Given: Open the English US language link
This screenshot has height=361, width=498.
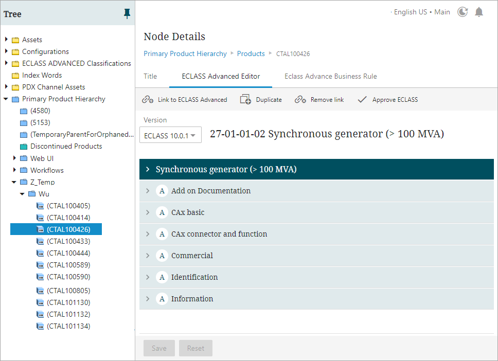Looking at the screenshot, I should 410,11.
